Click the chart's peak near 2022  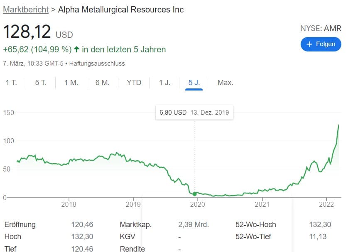click(338, 125)
